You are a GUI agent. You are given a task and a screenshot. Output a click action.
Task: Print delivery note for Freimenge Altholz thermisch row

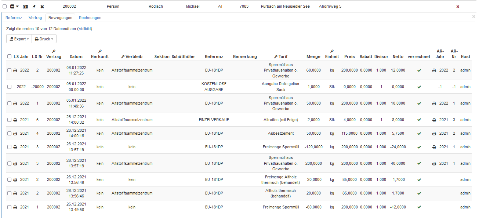(15, 180)
